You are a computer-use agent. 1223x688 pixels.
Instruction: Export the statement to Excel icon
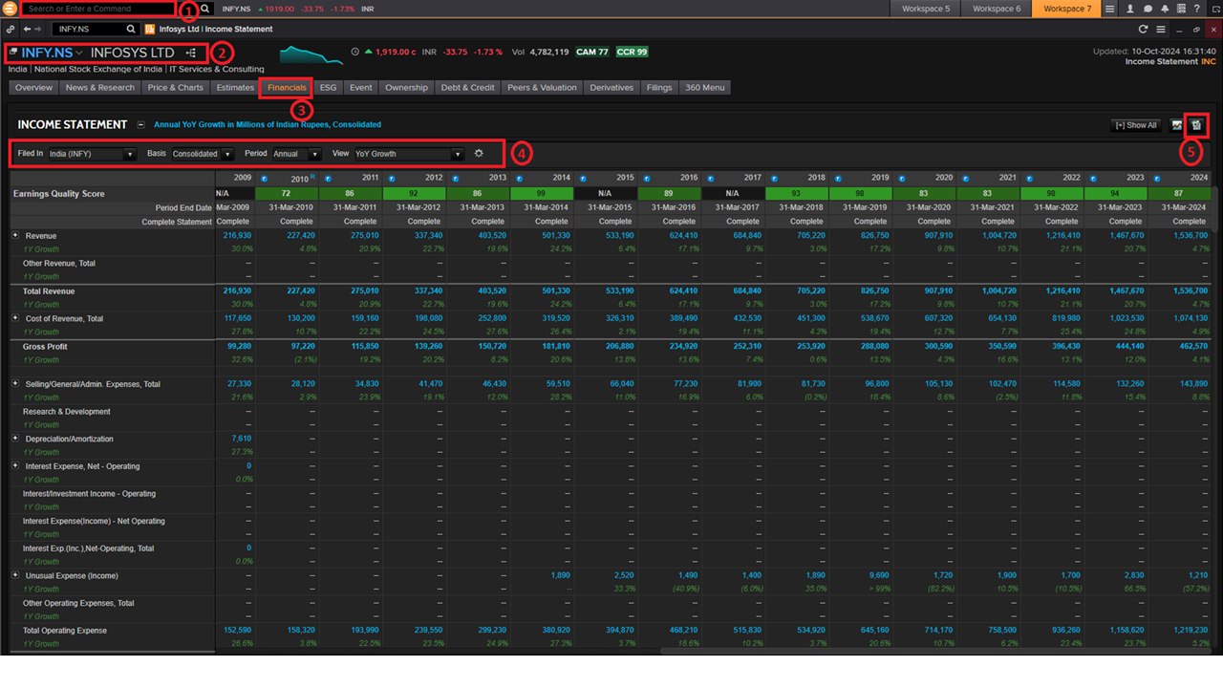click(x=1197, y=125)
